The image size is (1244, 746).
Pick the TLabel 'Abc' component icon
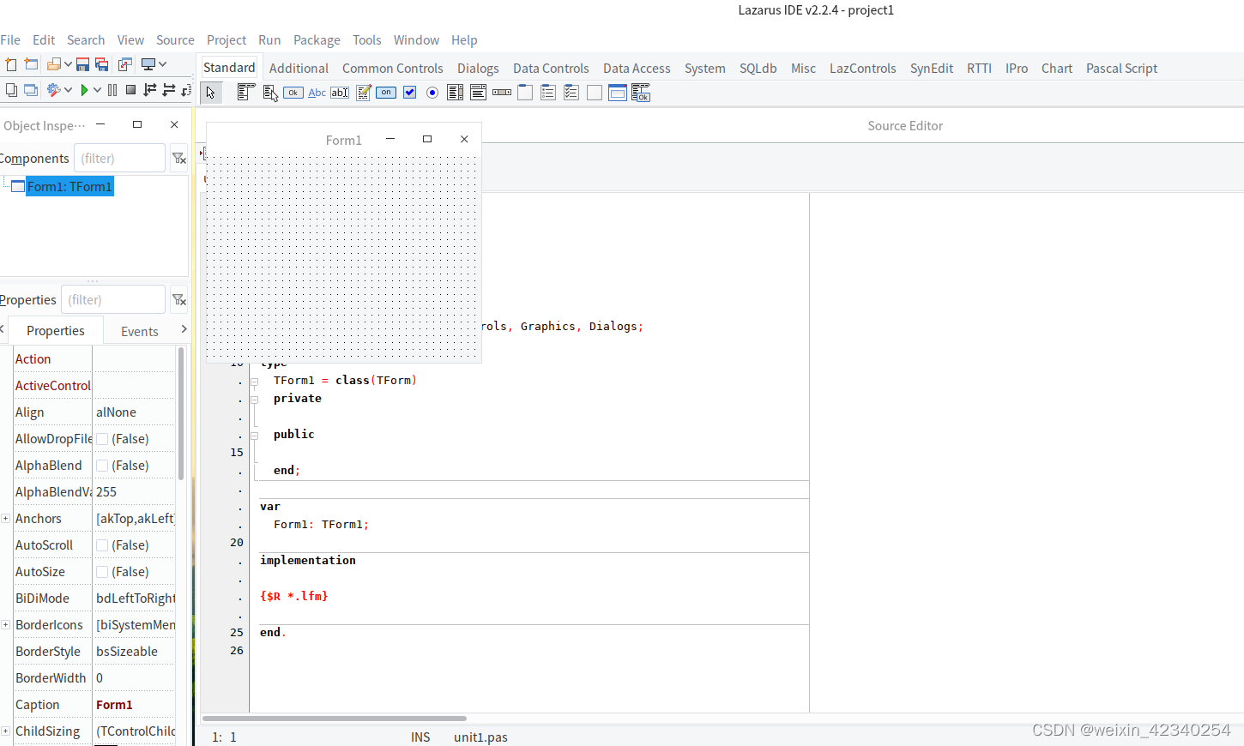pos(317,93)
